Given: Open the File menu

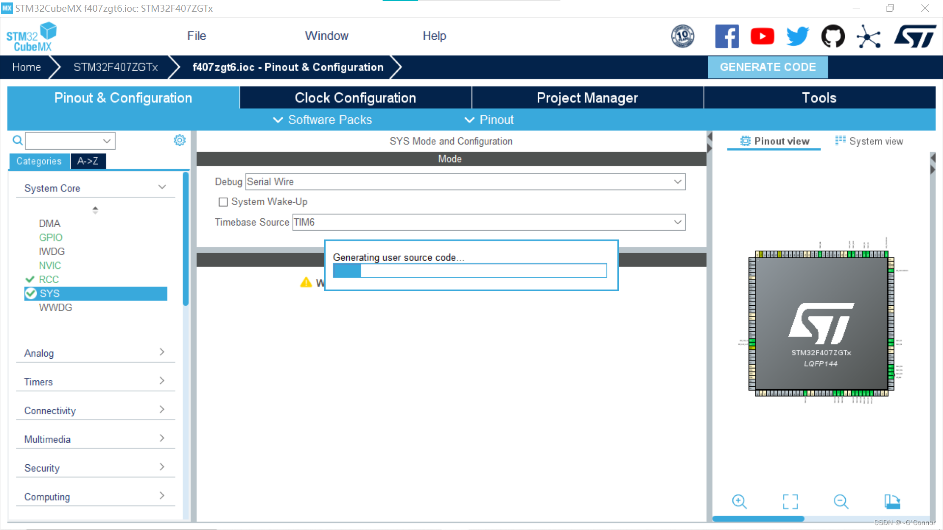Looking at the screenshot, I should [x=196, y=36].
